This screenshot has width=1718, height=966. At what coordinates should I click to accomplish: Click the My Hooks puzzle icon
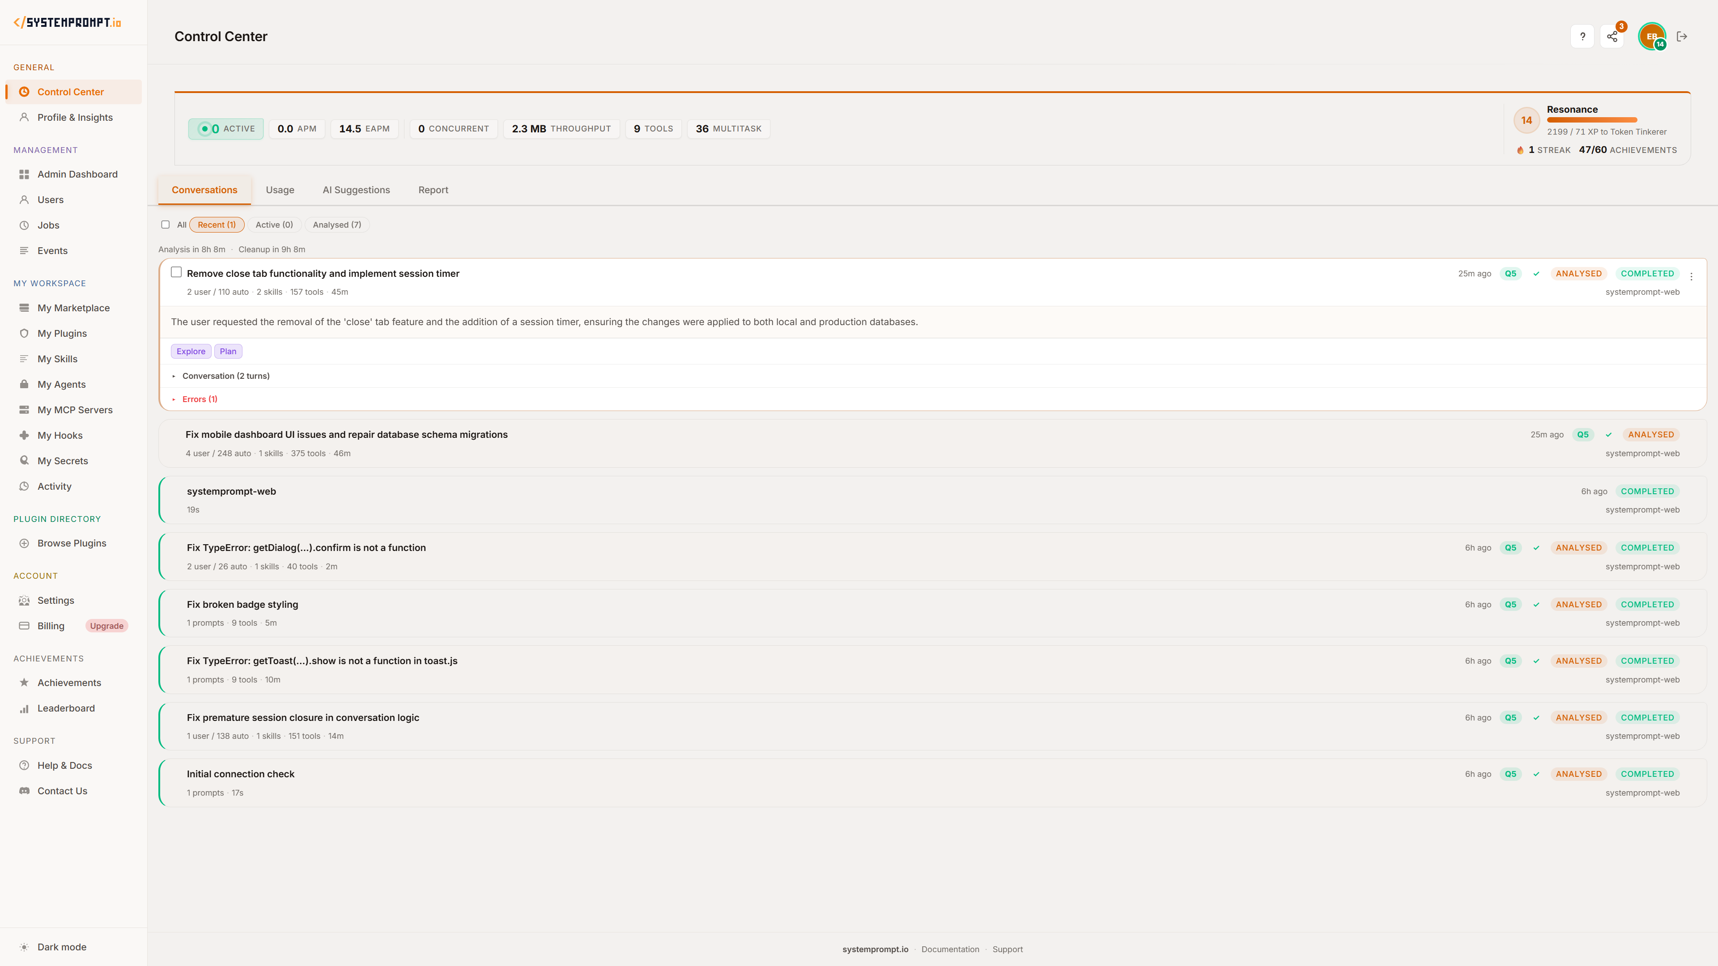pos(24,435)
